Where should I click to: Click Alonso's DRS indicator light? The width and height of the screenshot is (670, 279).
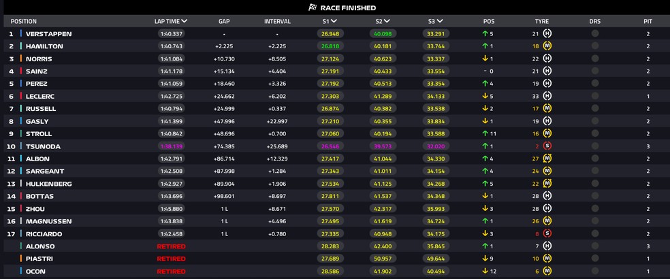tap(595, 246)
